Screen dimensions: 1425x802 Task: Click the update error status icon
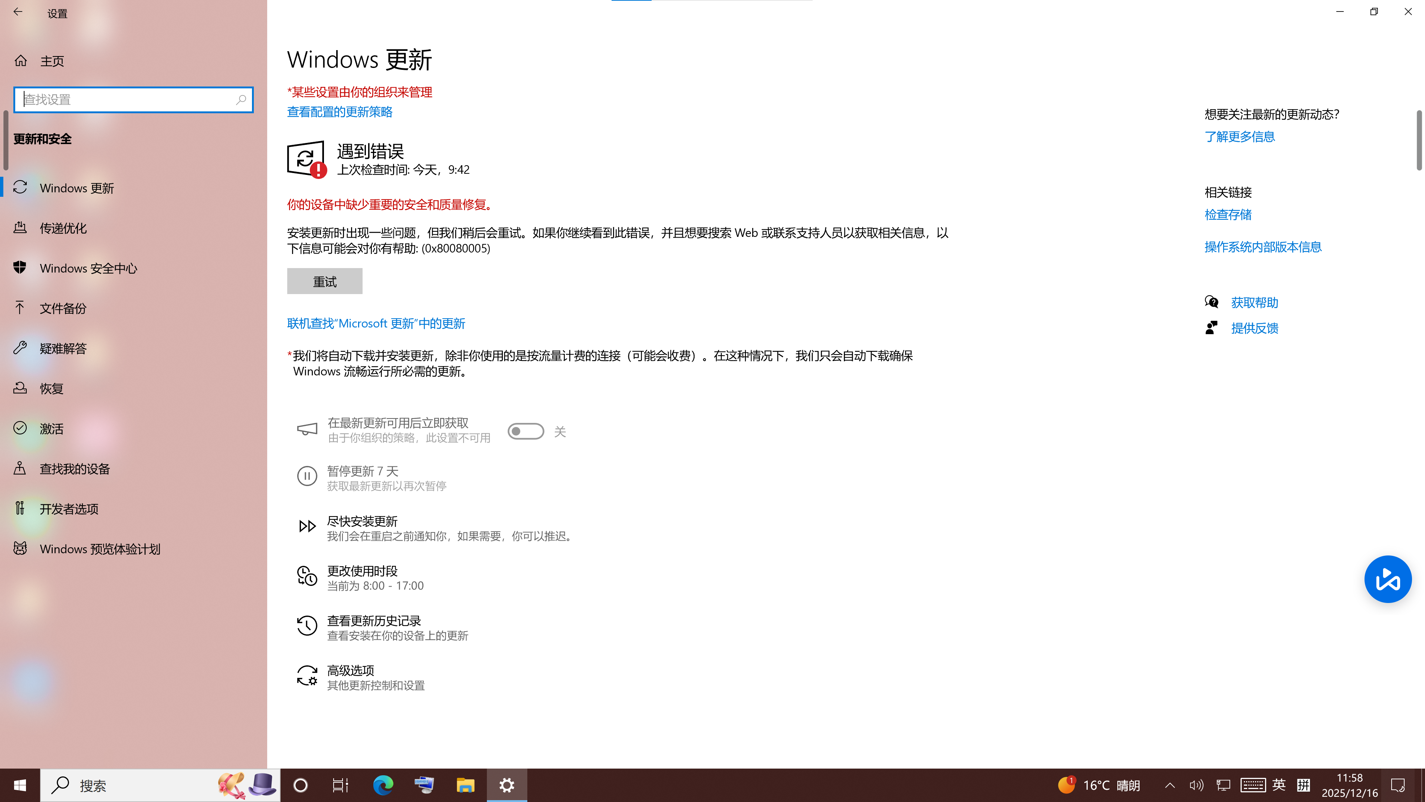[307, 159]
